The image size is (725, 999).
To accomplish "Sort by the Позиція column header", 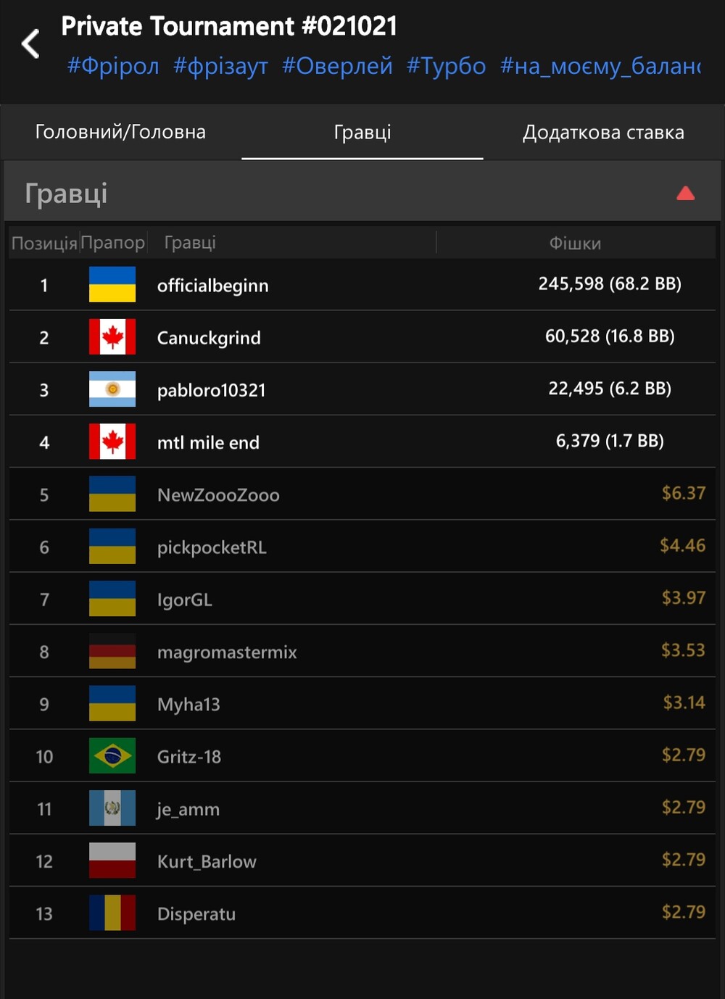I will click(44, 243).
